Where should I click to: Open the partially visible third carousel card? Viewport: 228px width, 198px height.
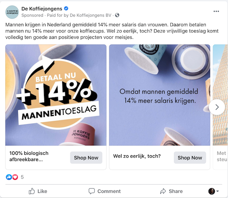point(220,107)
